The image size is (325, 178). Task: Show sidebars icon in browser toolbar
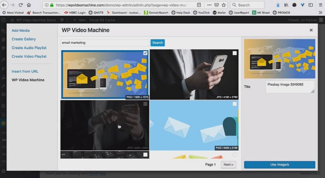[310, 5]
